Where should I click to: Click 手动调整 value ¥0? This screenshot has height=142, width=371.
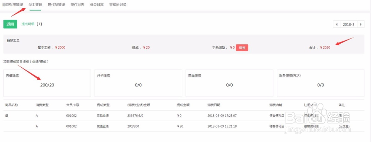pyautogui.click(x=232, y=48)
